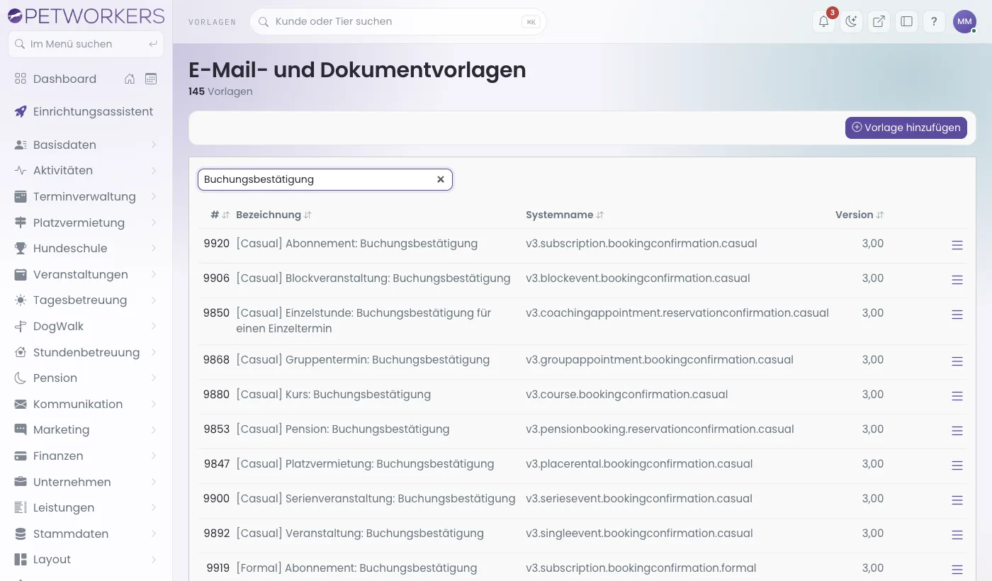Open row menu for template 9853
992x581 pixels.
[x=957, y=431]
